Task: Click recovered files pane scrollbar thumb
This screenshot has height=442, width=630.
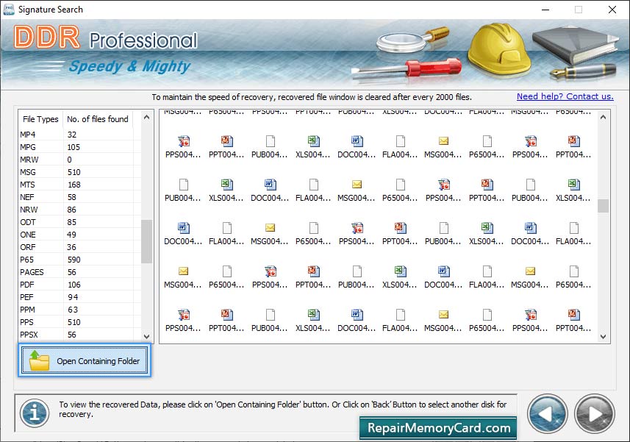Action: 603,206
